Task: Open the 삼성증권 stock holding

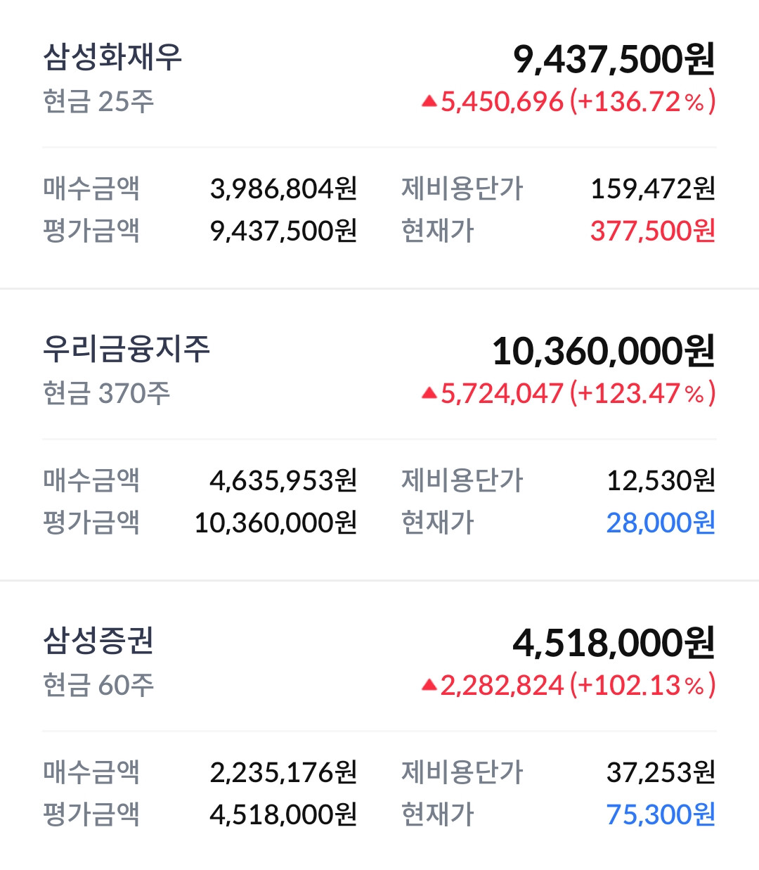Action: [x=98, y=641]
